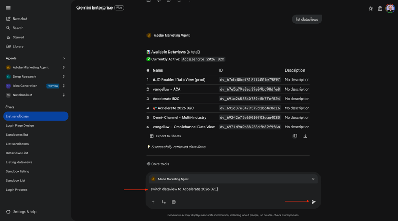The height and width of the screenshot is (221, 398).
Task: Open Login Page Design chat
Action: (20, 125)
